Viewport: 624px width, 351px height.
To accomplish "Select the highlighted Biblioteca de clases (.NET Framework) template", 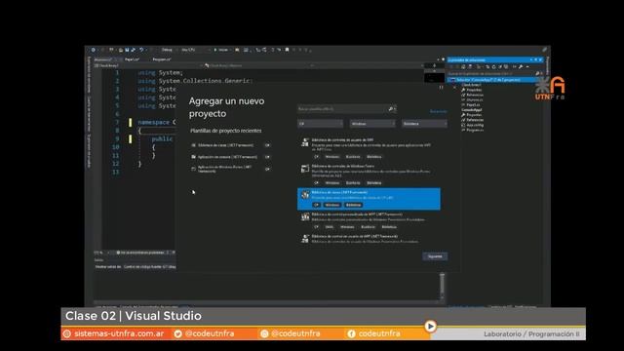I will (x=369, y=199).
